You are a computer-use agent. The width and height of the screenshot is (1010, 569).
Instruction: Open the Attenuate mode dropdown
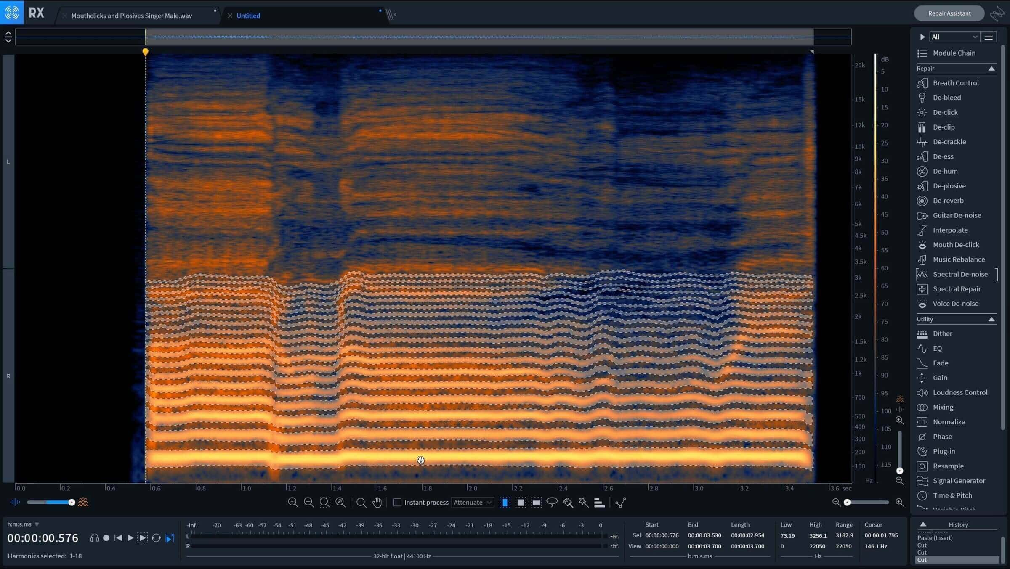(472, 502)
